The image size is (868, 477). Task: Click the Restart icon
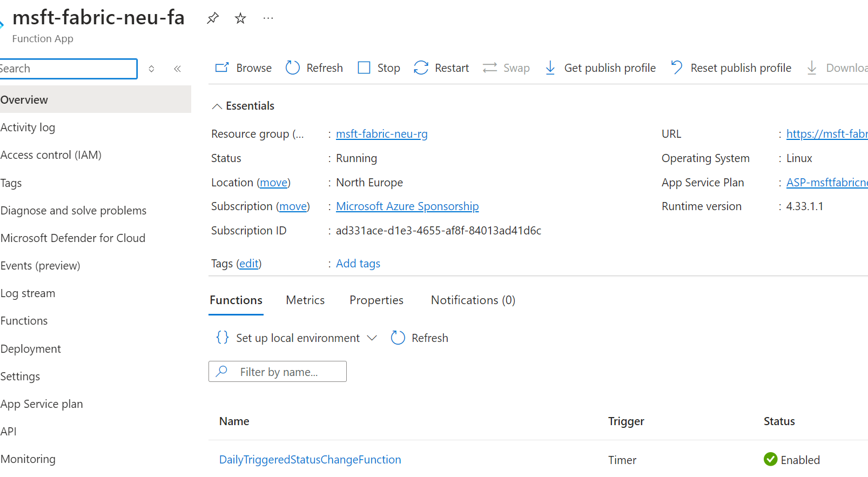point(421,68)
